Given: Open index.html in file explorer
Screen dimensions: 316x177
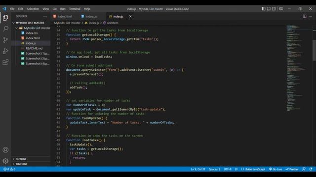Looking at the screenshot, I should coord(33,38).
